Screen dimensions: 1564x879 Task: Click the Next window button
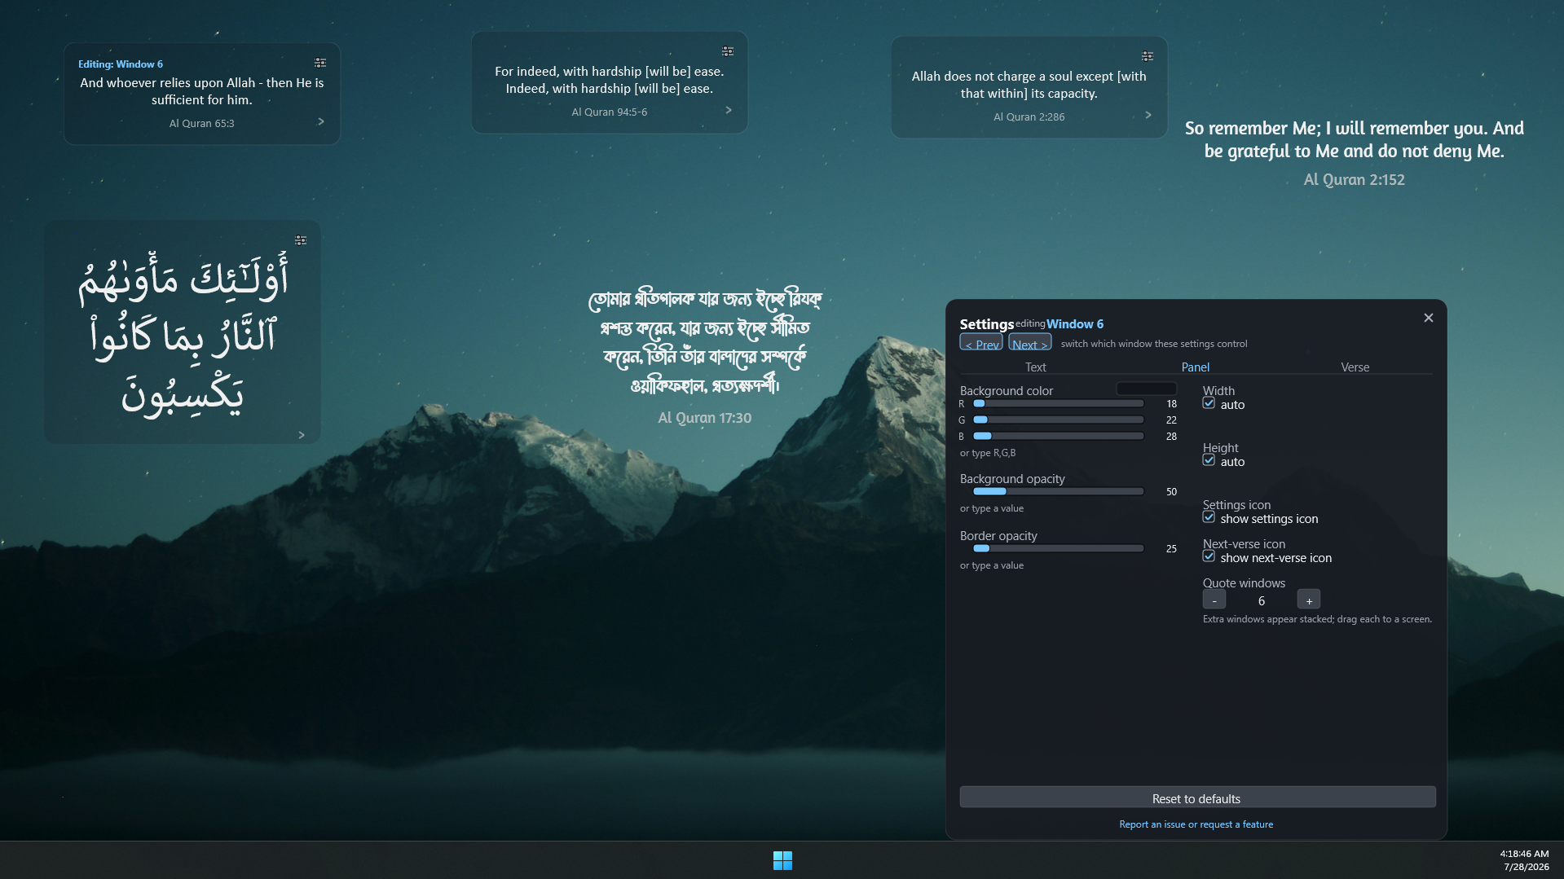coord(1030,343)
